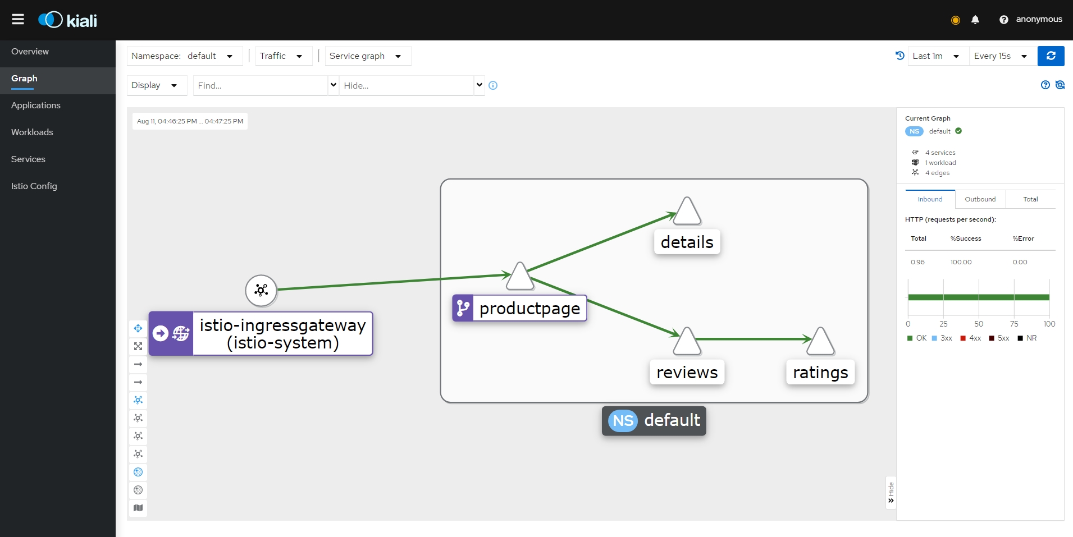Toggle the active blue layout button
Viewport: 1073px width, 537px height.
coord(138,400)
